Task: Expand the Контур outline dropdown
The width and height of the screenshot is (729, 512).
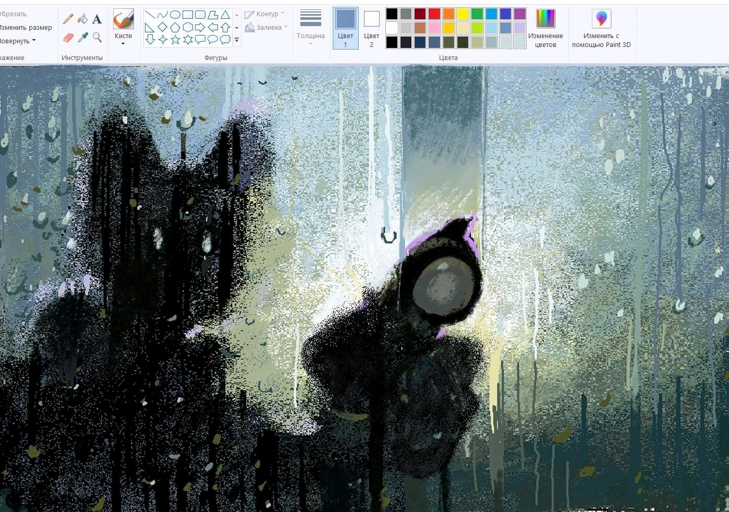Action: pos(265,14)
